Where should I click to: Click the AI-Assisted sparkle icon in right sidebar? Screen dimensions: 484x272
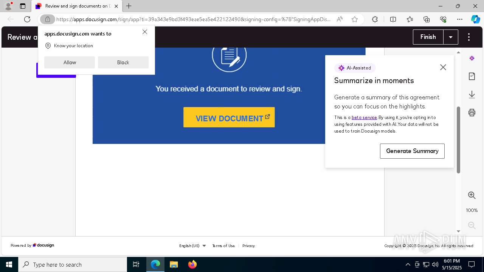(x=472, y=58)
